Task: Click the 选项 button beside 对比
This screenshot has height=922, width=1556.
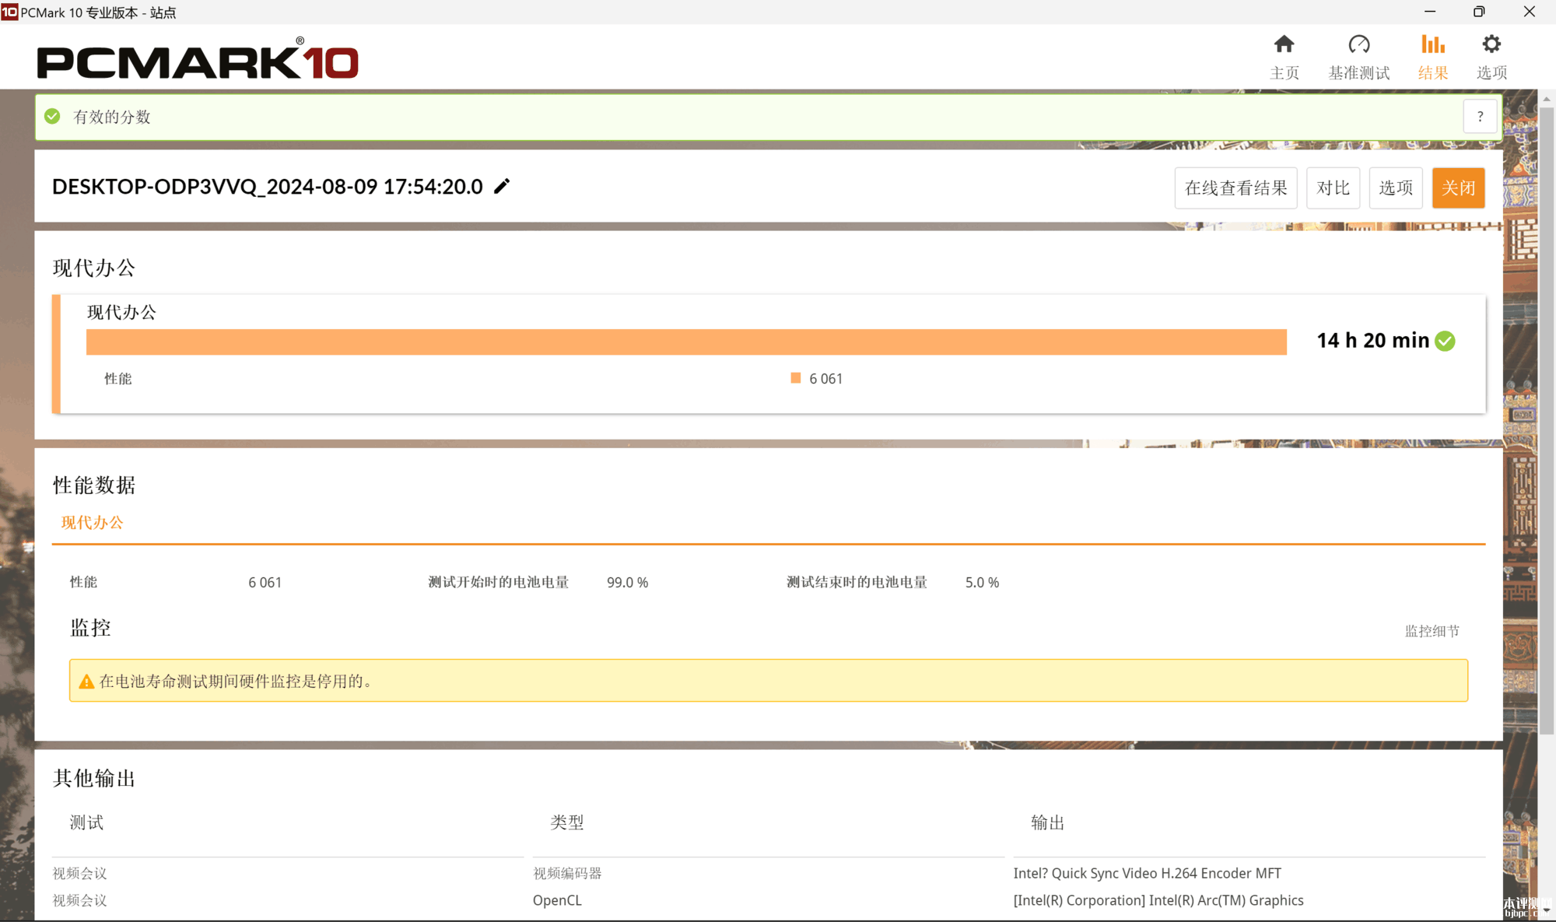Action: [x=1396, y=188]
